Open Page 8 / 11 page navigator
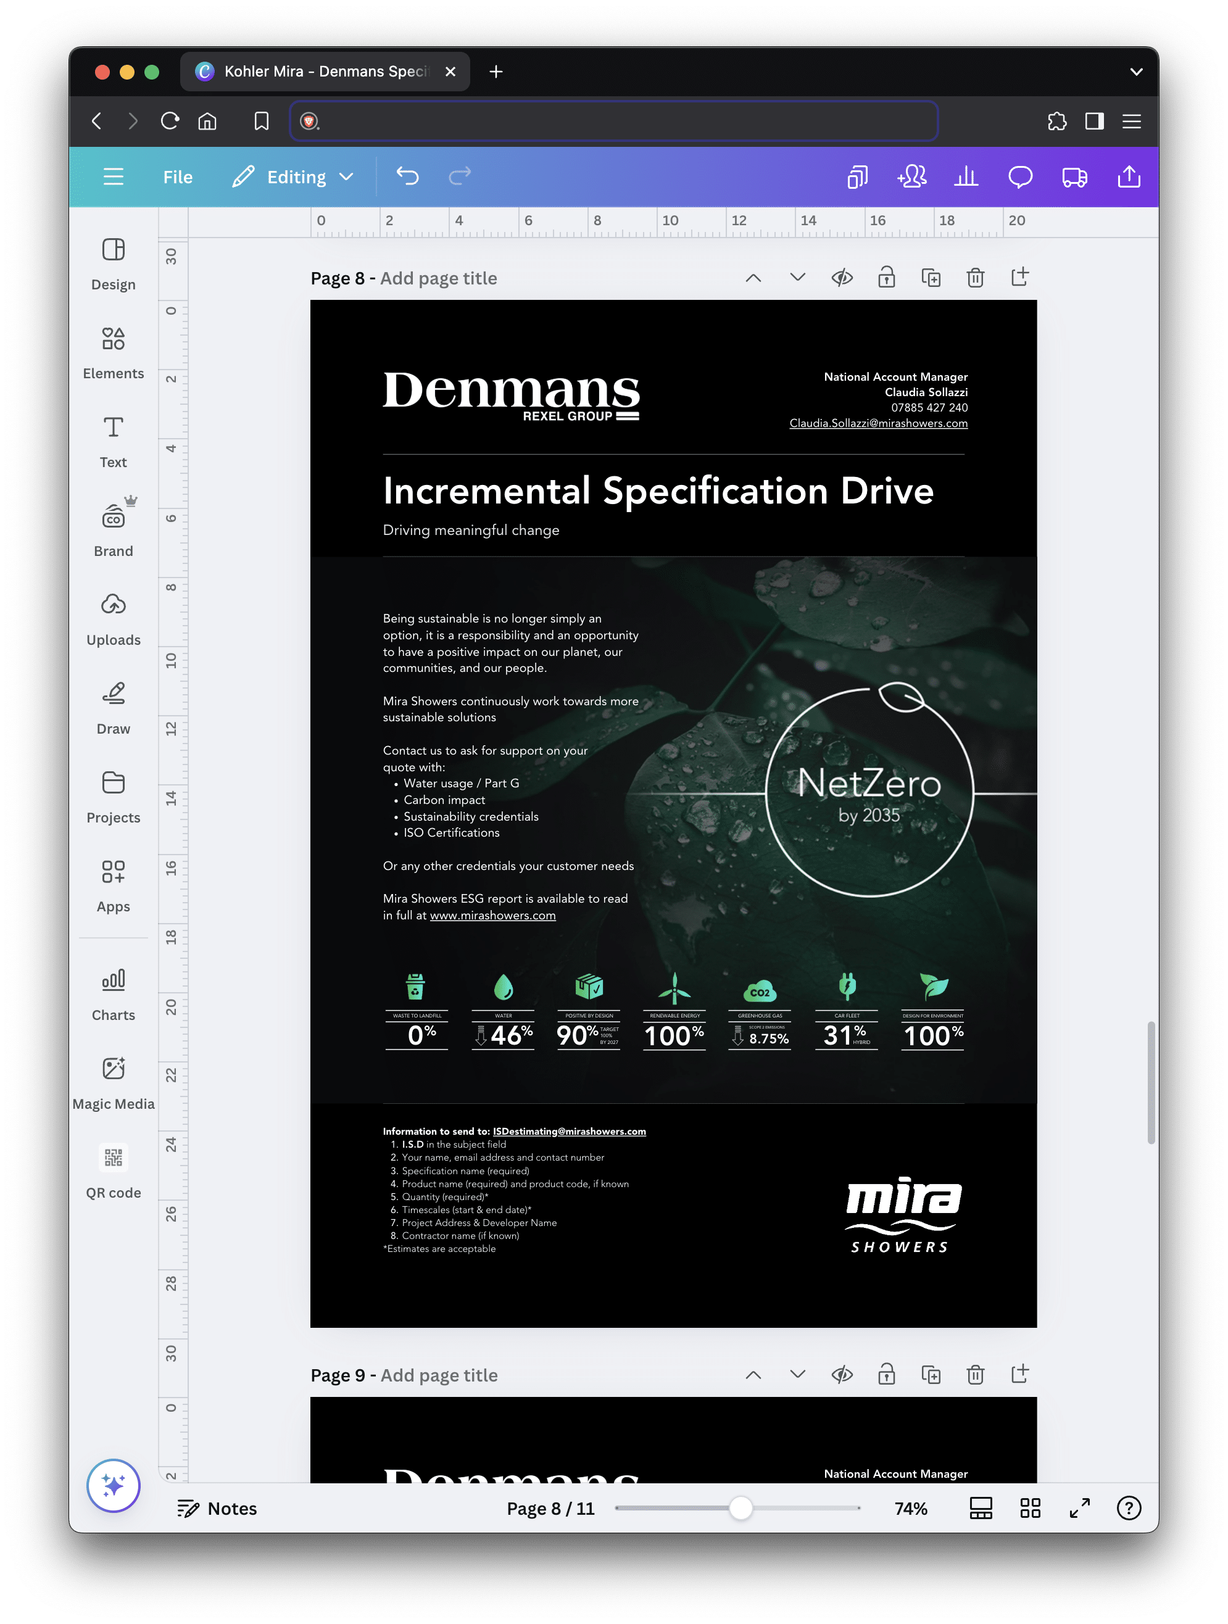The width and height of the screenshot is (1228, 1624). pos(550,1508)
